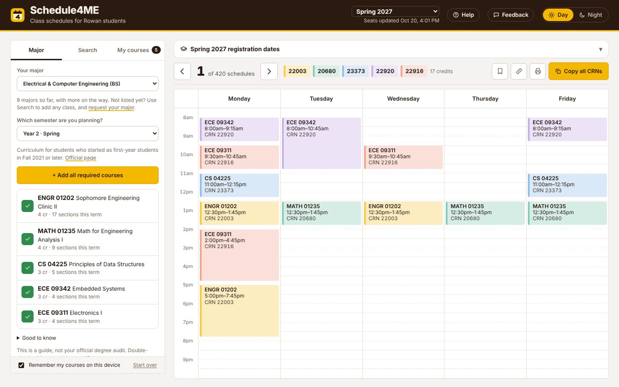Follow the request your major link
Image resolution: width=619 pixels, height=387 pixels.
coord(111,107)
